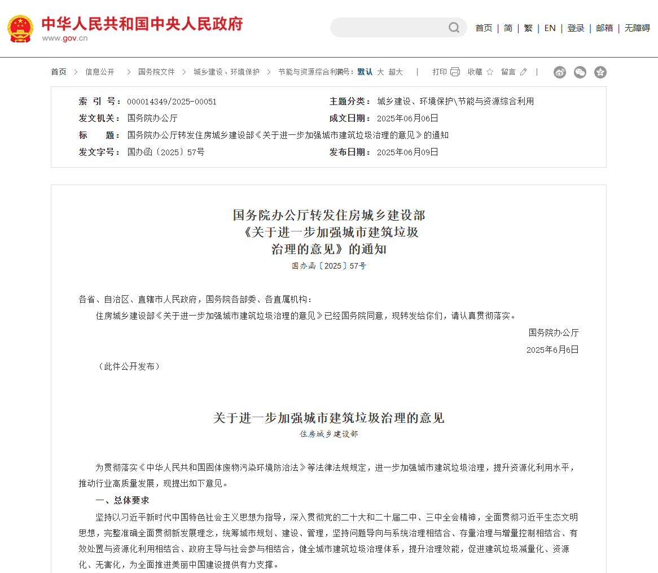Click the pencil icon next to 留言
Screen dimensions: 658x573
tap(524, 72)
